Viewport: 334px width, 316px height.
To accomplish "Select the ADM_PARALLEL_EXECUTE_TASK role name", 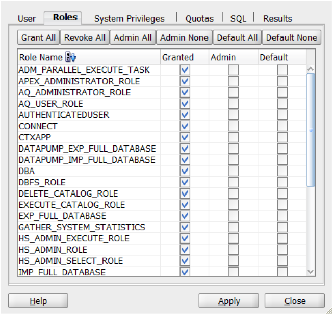I will click(x=84, y=70).
